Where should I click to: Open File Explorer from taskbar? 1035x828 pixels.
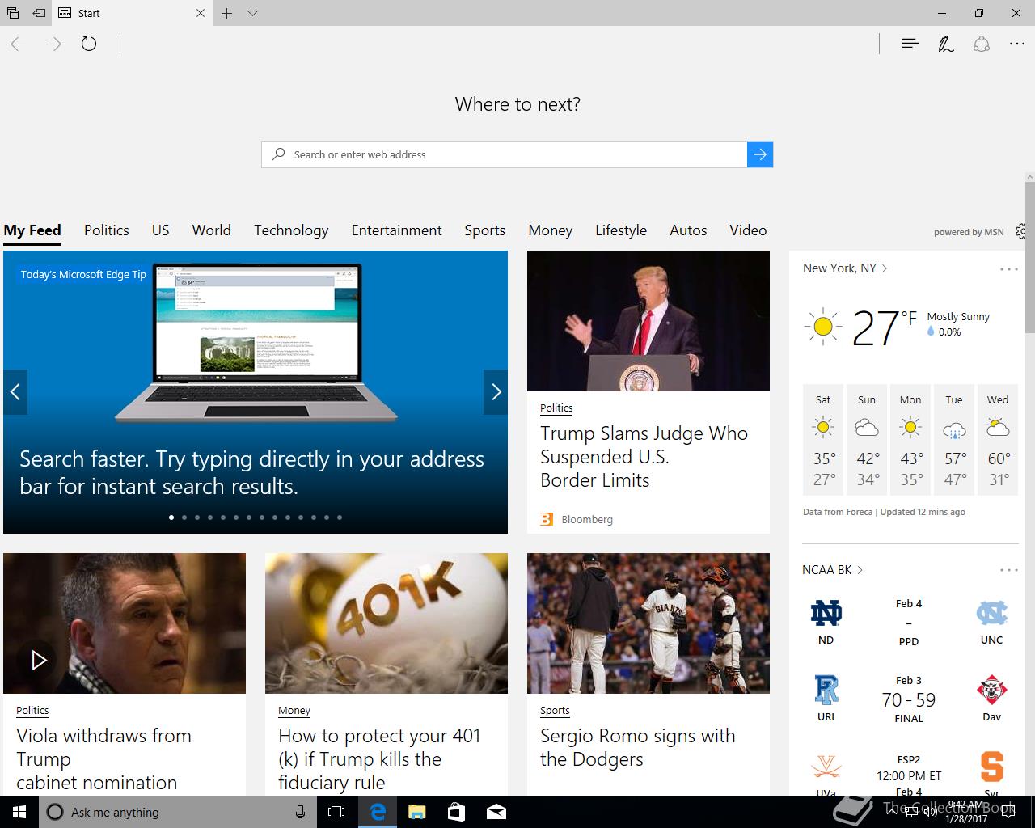click(416, 812)
